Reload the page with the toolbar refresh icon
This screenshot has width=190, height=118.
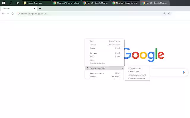(x=13, y=14)
